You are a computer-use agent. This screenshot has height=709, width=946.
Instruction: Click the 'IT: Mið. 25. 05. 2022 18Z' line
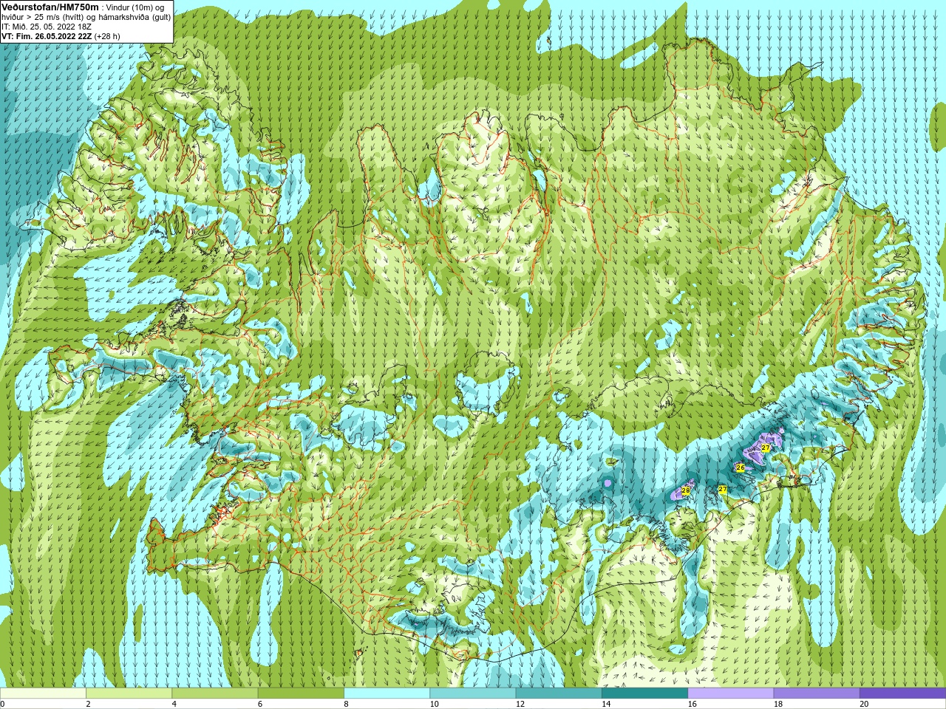coord(46,27)
